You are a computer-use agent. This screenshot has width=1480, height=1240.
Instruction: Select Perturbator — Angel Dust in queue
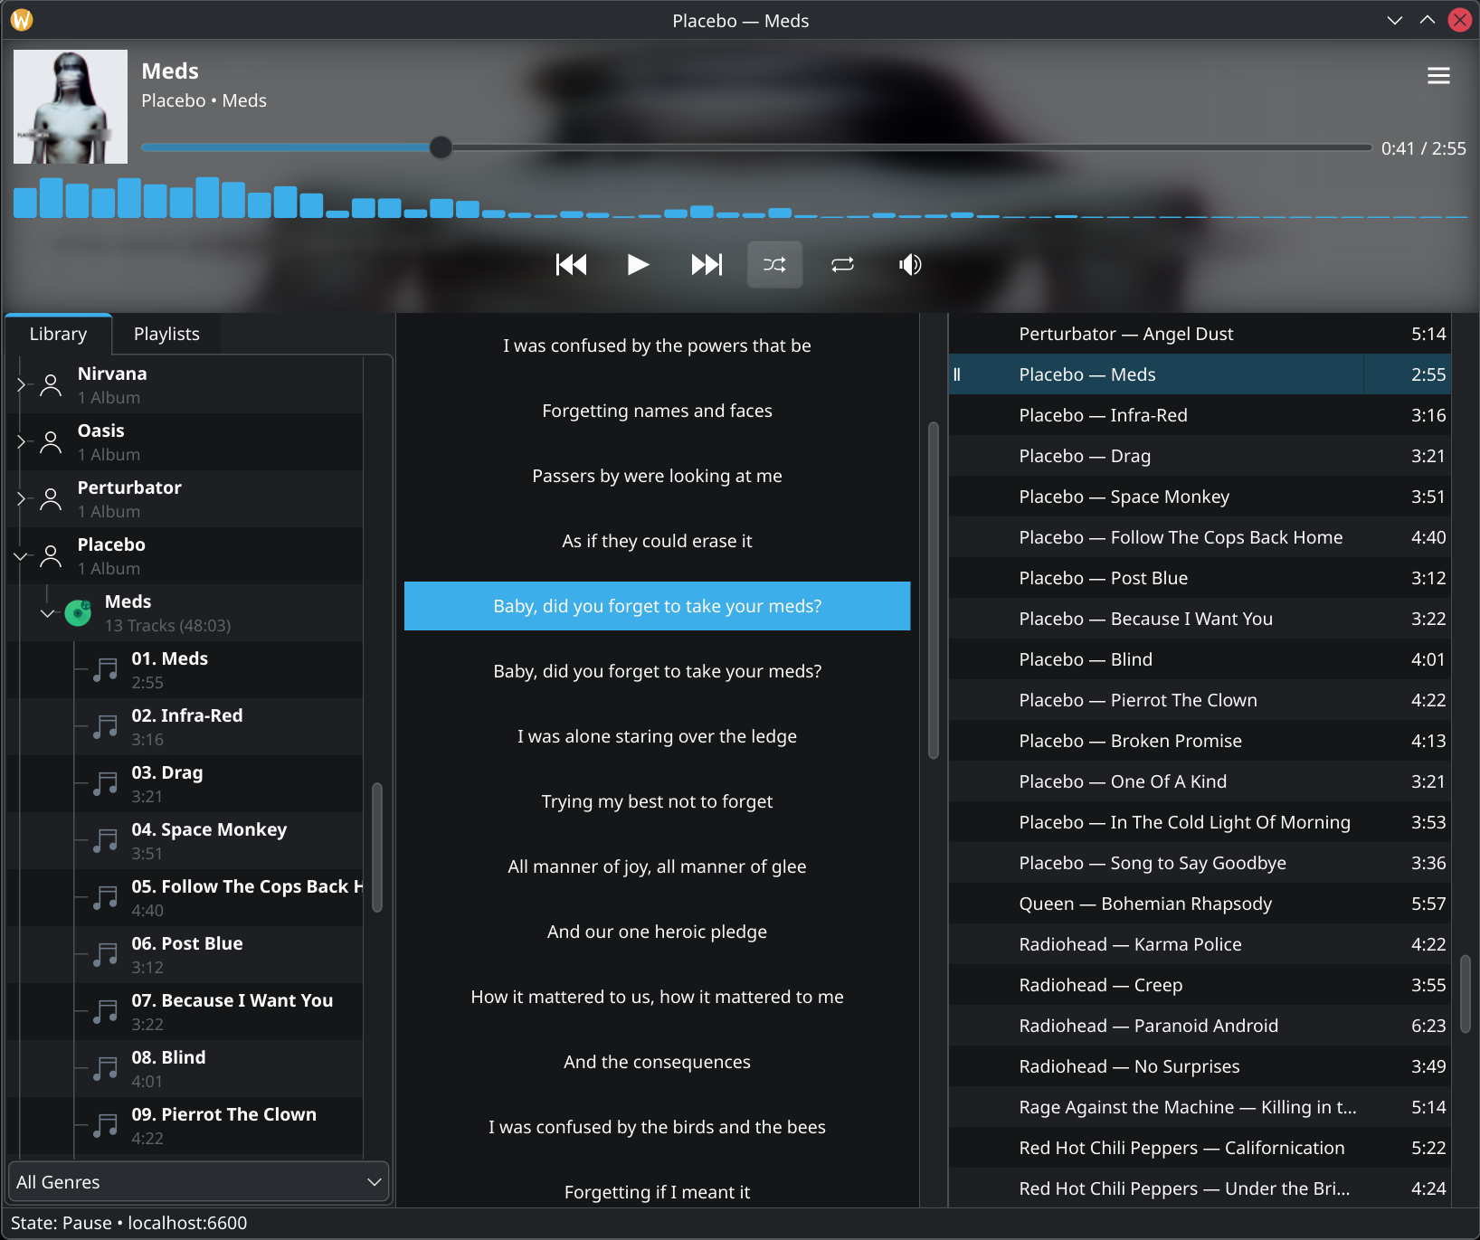[x=1200, y=334]
